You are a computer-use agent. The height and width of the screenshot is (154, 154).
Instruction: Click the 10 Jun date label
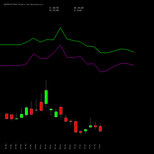point(75,147)
